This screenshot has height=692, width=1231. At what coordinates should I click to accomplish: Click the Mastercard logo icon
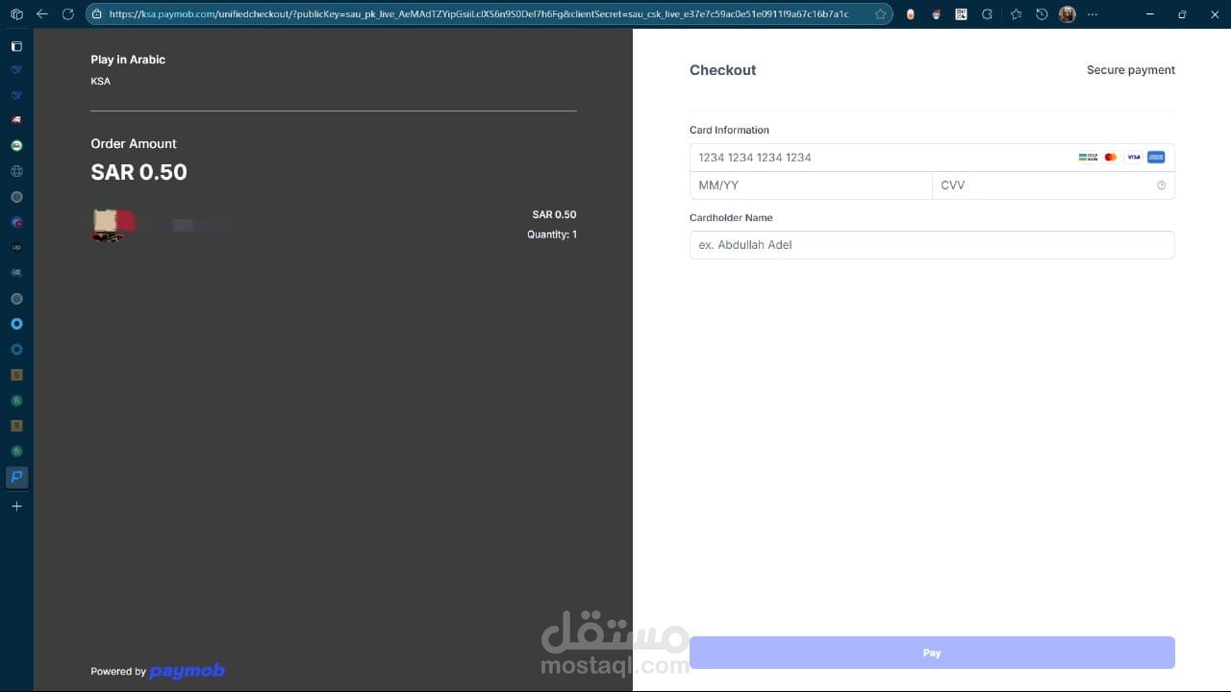[1111, 158]
